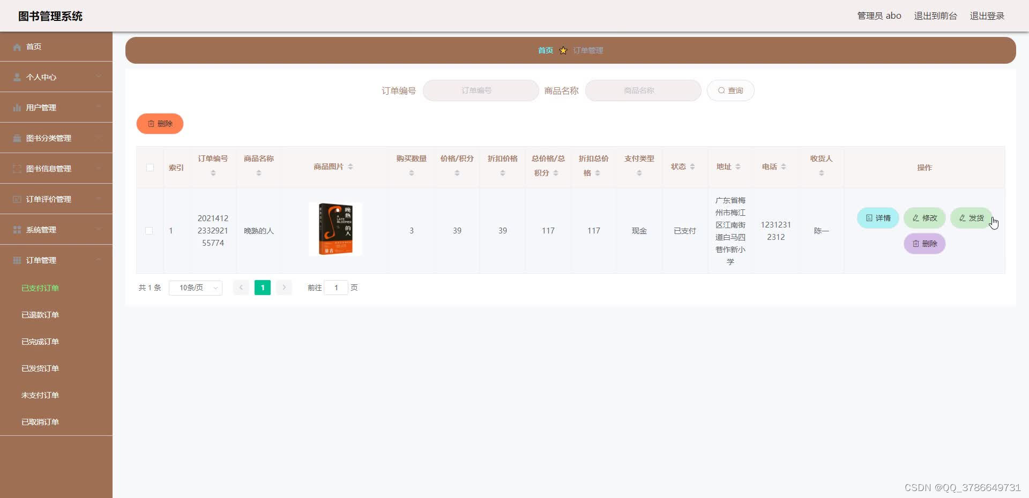Expand the 图书分类管理 menu chevron
Viewport: 1029px width, 498px height.
pos(99,138)
